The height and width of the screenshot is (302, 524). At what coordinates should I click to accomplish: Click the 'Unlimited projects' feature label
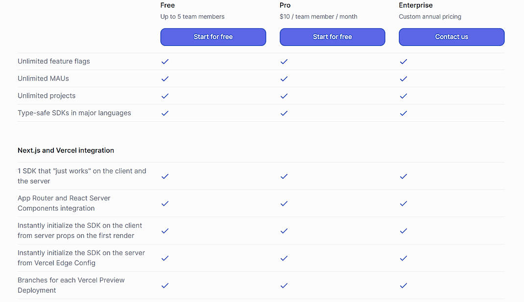pos(47,96)
